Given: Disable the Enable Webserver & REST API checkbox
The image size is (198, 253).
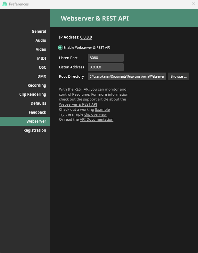Looking at the screenshot, I should [x=60, y=48].
